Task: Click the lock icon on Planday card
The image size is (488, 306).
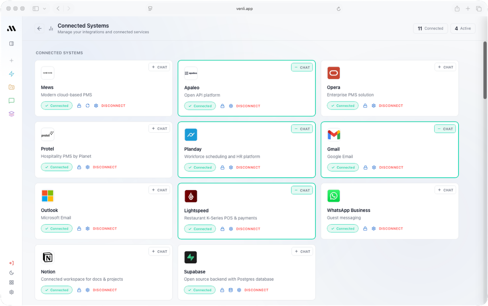Action: pyautogui.click(x=222, y=167)
